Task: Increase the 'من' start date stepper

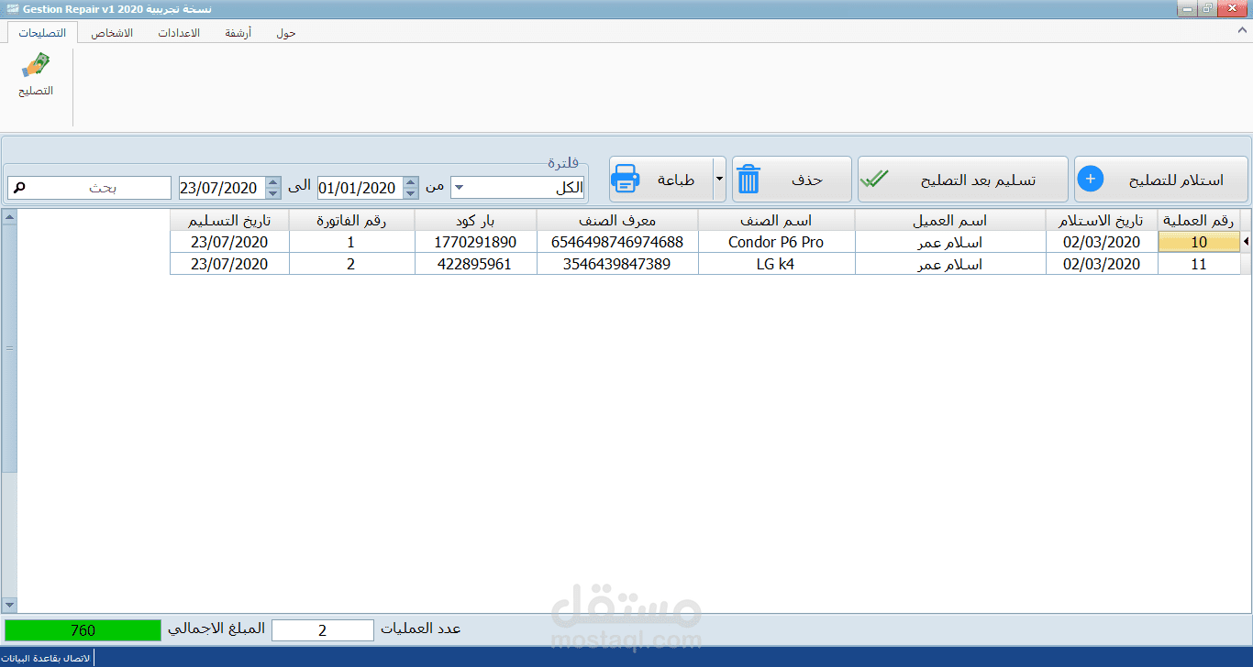Action: [x=411, y=181]
